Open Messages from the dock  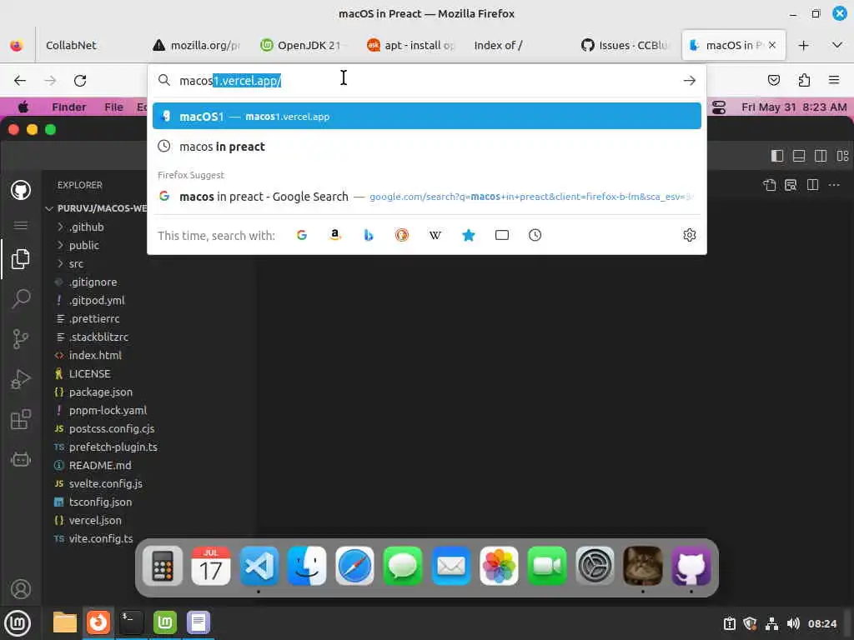tap(403, 566)
